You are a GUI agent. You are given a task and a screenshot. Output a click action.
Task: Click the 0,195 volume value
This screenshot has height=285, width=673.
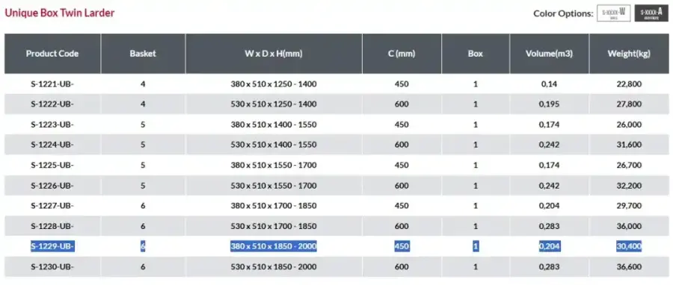550,104
